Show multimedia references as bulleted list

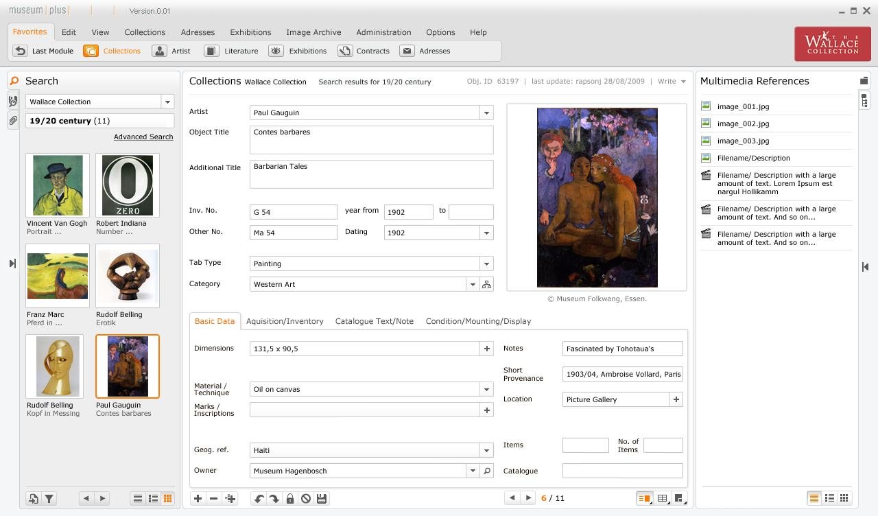829,498
